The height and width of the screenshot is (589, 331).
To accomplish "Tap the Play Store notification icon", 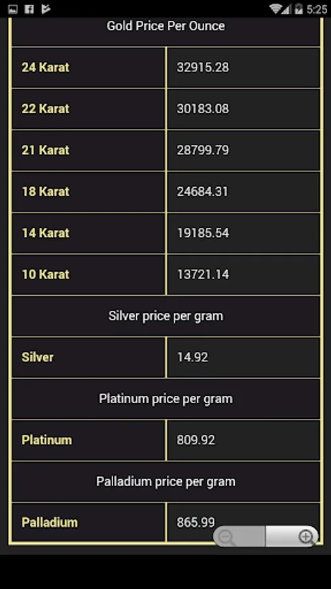I will coord(46,9).
